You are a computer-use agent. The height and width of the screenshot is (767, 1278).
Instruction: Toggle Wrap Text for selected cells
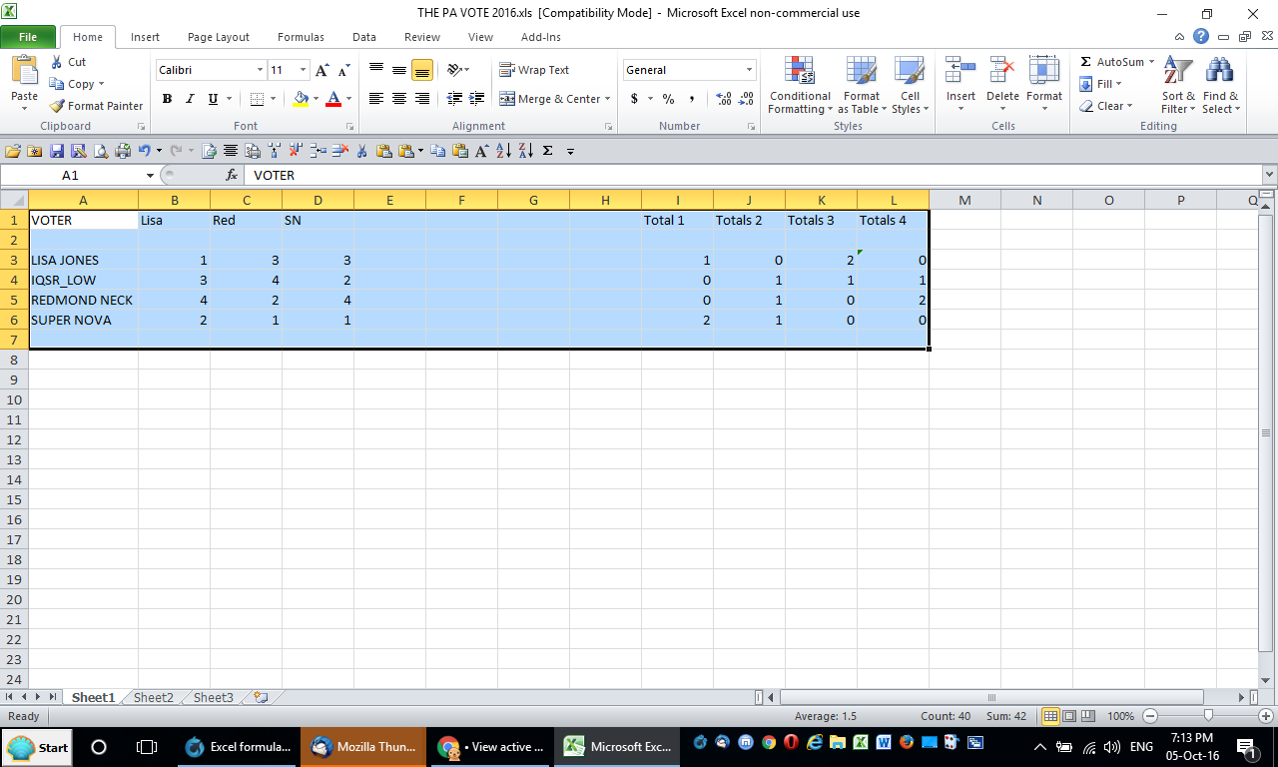coord(534,70)
